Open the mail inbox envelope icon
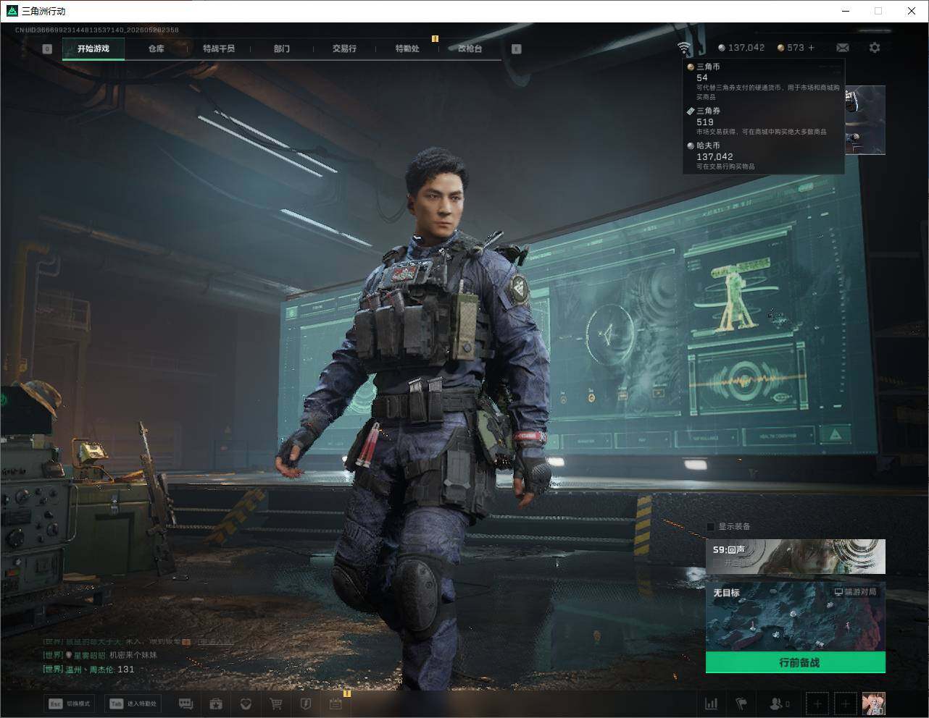The image size is (929, 718). (x=842, y=48)
